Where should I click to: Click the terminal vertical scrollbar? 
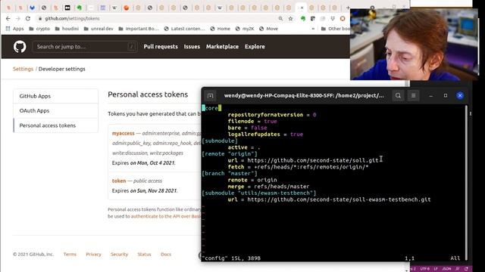point(467,182)
